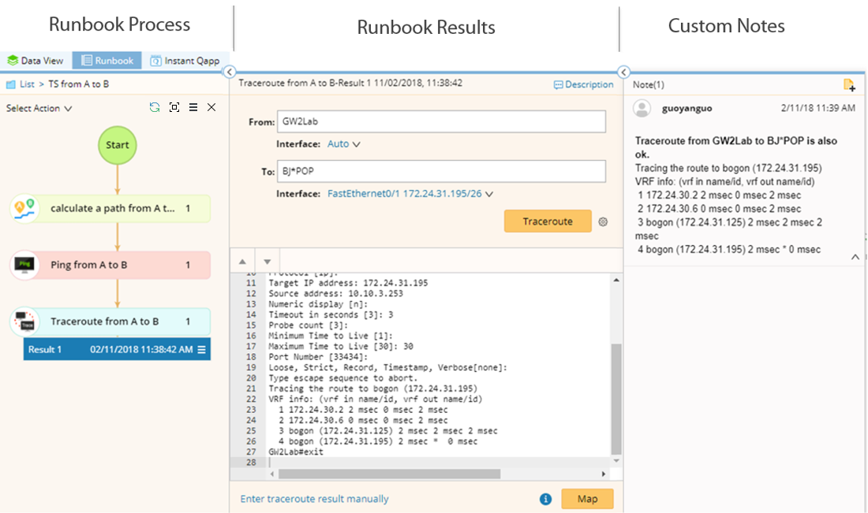Open traceroute settings gear icon
The height and width of the screenshot is (513, 868).
coord(603,222)
